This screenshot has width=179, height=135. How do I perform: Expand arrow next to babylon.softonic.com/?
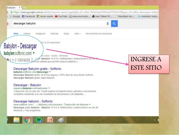[x=34, y=53]
